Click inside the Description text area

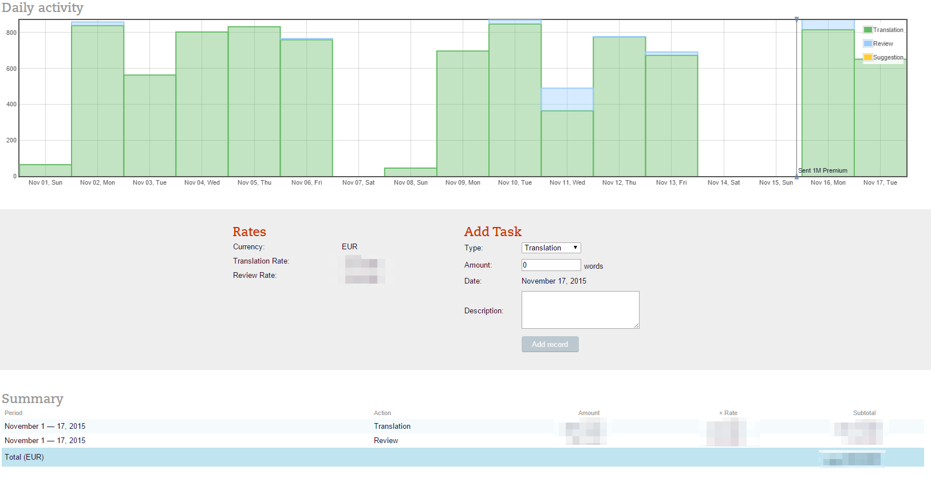click(x=579, y=309)
